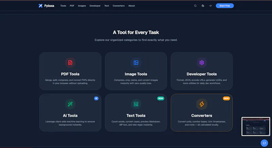The height and width of the screenshot is (148, 272).
Task: Go to the About page
Action: (x=132, y=6)
